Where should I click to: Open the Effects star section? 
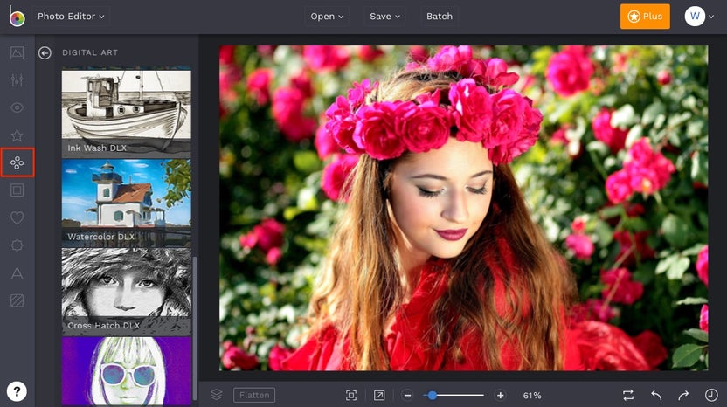pos(17,135)
